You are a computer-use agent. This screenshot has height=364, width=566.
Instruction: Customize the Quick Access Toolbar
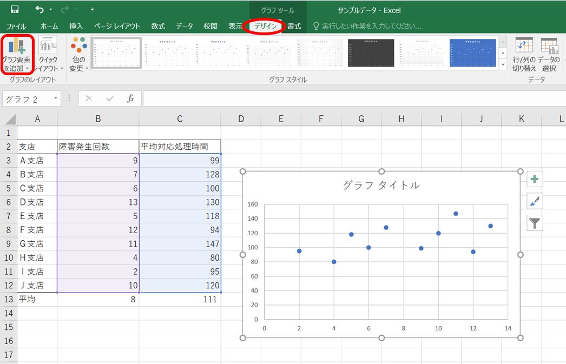coord(93,9)
